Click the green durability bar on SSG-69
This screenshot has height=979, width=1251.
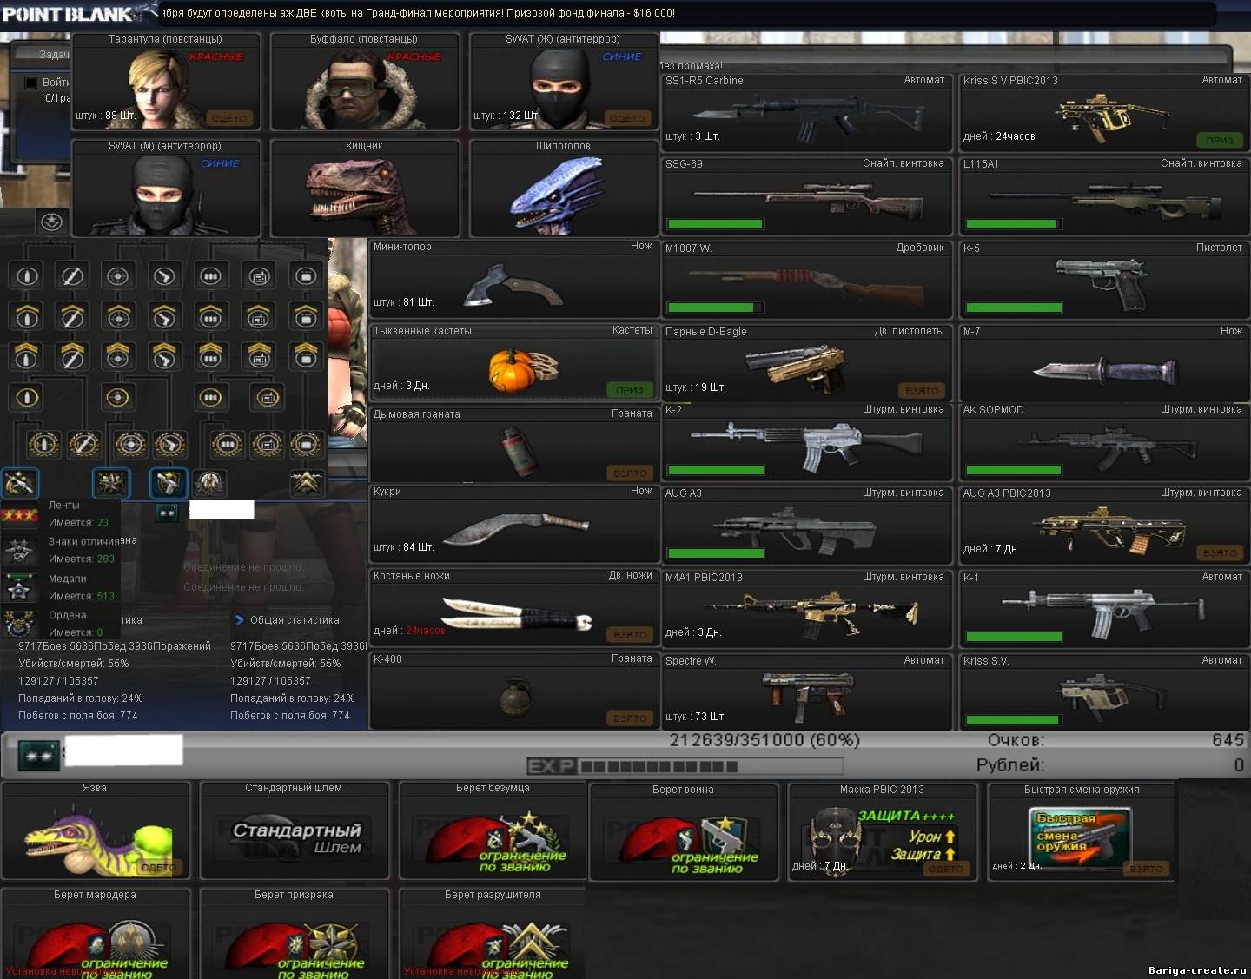coord(714,224)
